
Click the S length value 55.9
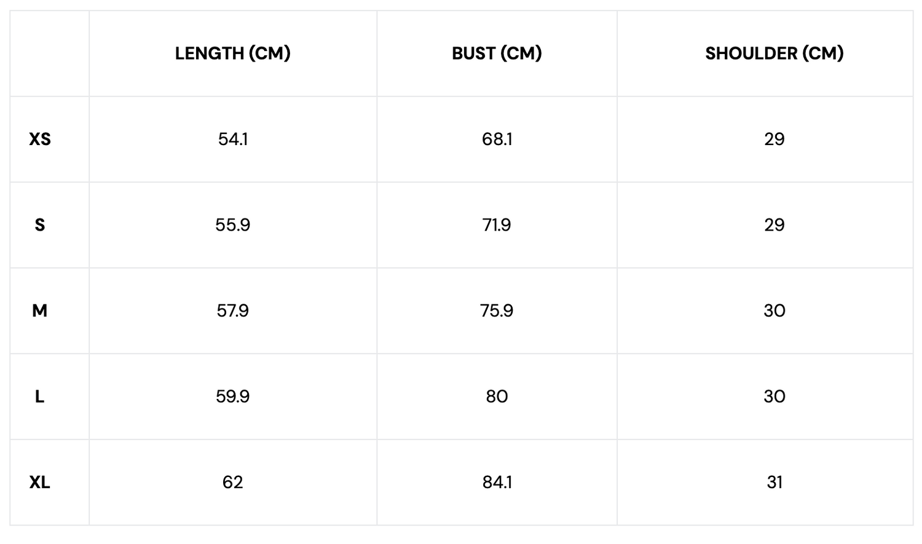click(232, 225)
